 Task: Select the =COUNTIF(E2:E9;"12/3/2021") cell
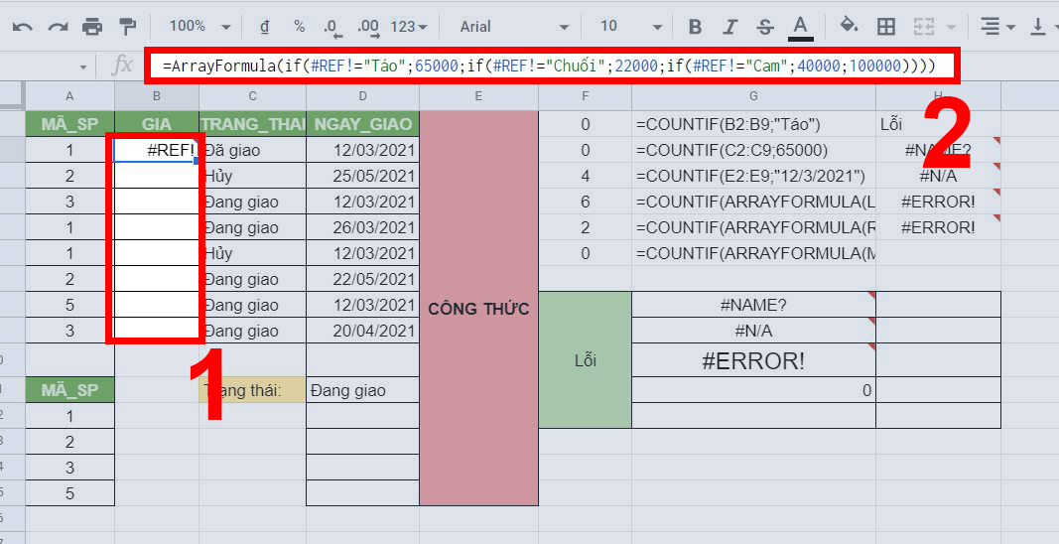753,176
